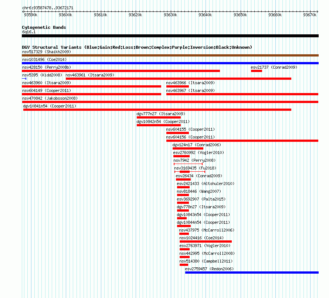329x298 pixels.
Task: Click dgv124n17 (Conrad2006) label
Action: (x=197, y=145)
